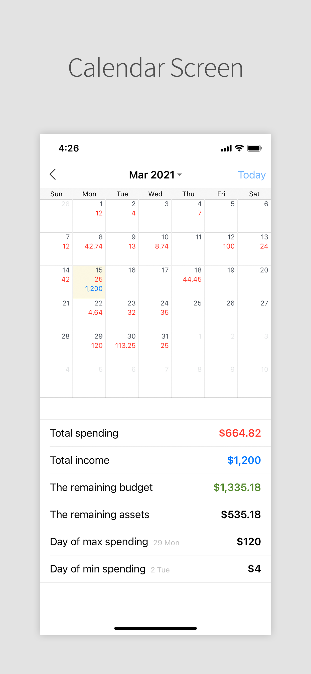Select March 4 with 7 spent

(x=188, y=216)
